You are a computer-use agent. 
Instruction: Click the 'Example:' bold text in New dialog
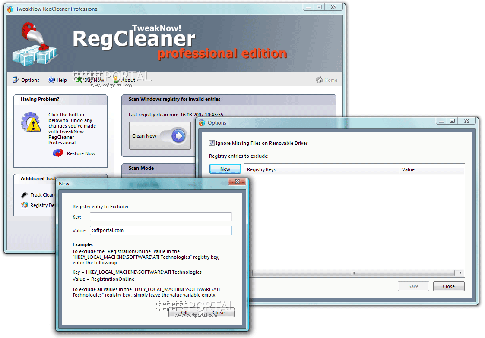click(82, 244)
